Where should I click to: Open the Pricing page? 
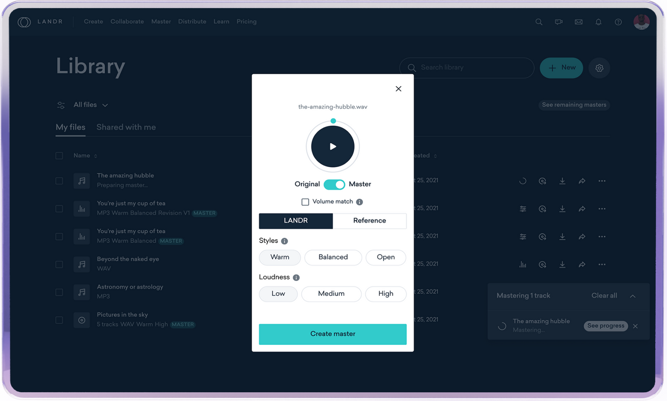pyautogui.click(x=246, y=22)
